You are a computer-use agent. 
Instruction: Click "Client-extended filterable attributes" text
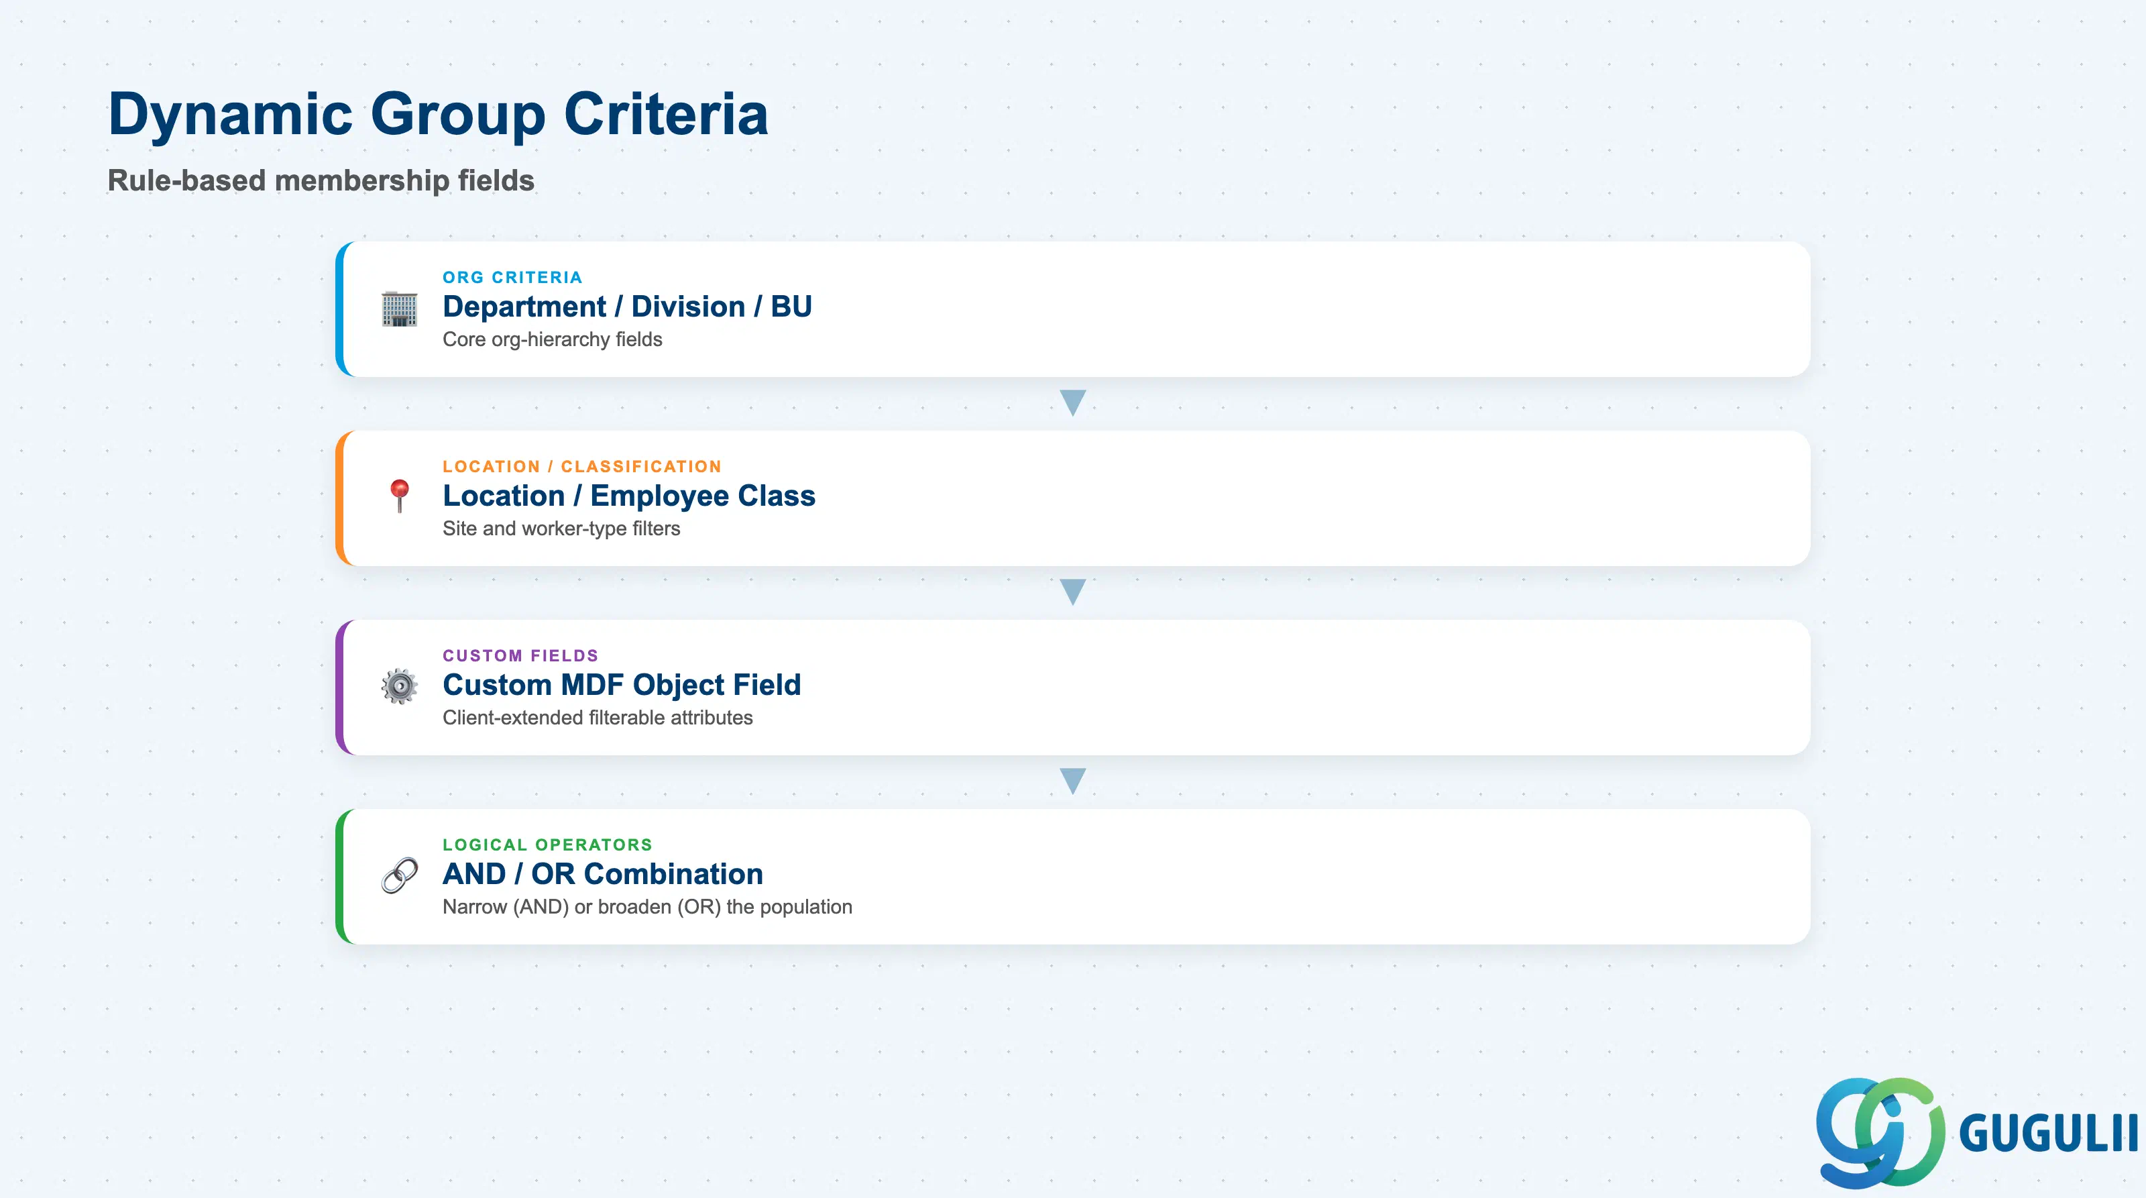[x=598, y=718]
